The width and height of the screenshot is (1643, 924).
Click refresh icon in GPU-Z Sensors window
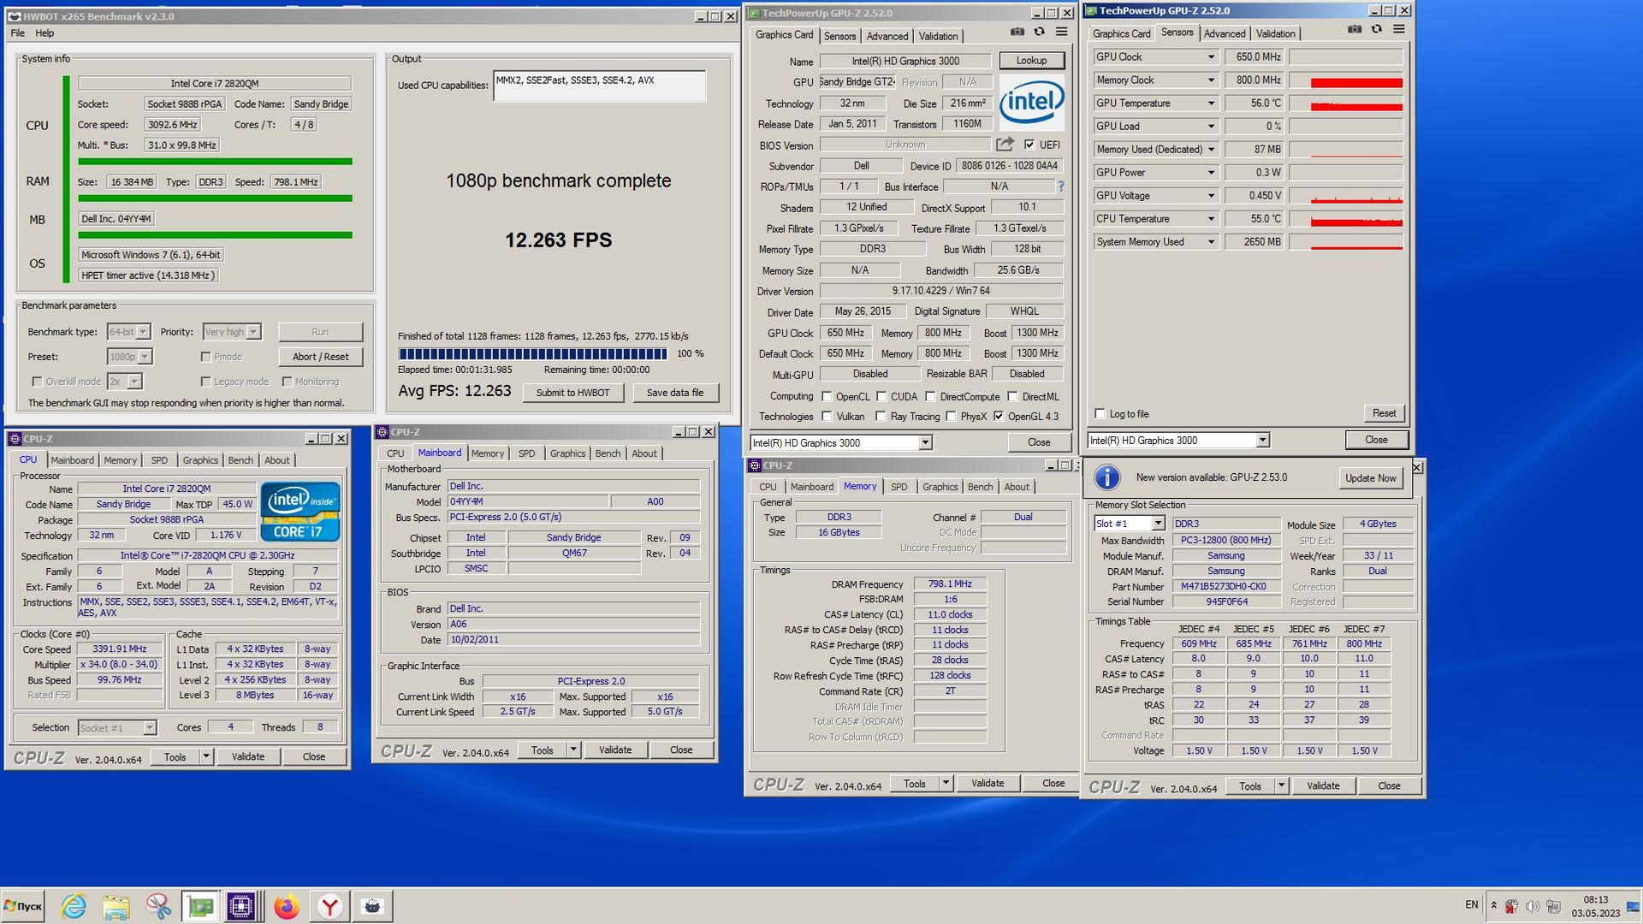1376,29
